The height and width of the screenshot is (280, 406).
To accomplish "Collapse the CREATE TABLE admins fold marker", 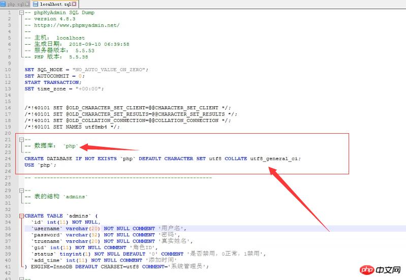I will pyautogui.click(x=21, y=216).
